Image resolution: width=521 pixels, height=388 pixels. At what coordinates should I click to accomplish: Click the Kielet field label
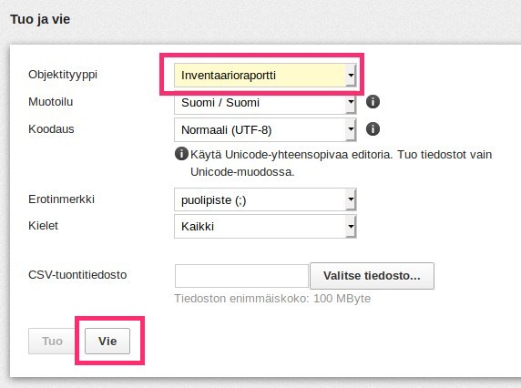point(43,226)
